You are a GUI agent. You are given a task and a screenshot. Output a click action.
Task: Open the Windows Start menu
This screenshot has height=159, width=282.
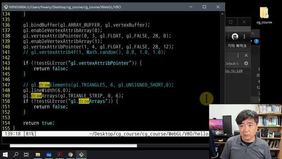click(x=5, y=155)
